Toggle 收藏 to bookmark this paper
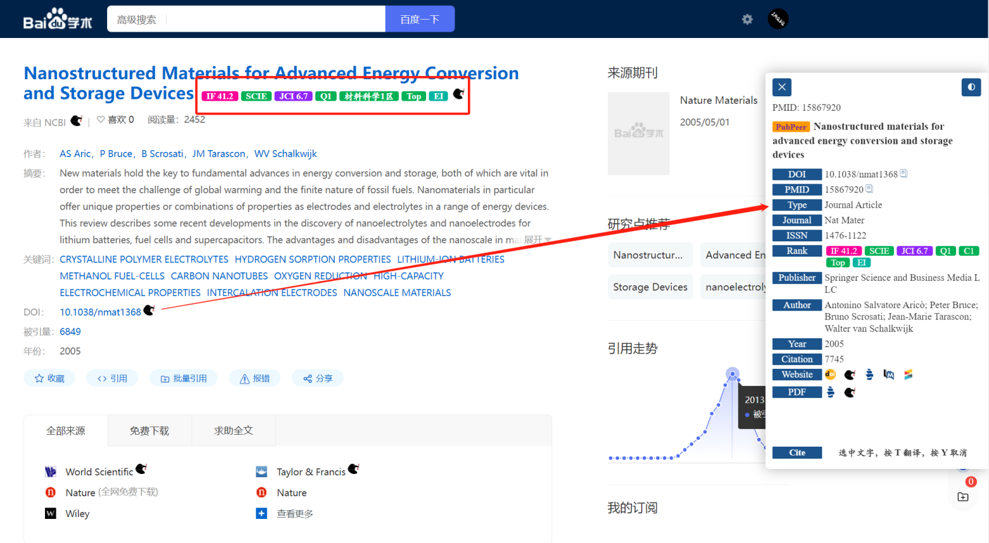The width and height of the screenshot is (989, 543). point(49,378)
